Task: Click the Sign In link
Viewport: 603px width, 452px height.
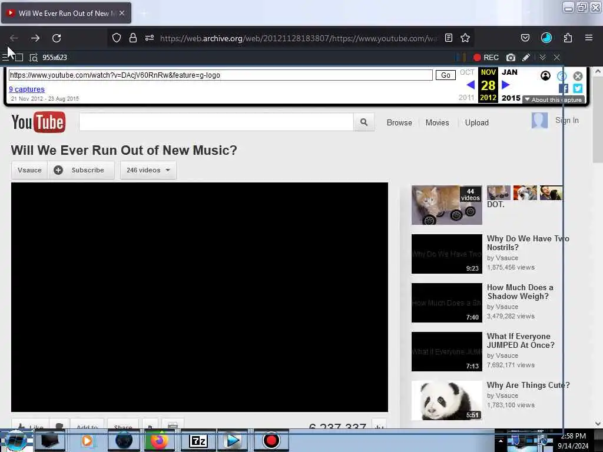Action: [566, 120]
